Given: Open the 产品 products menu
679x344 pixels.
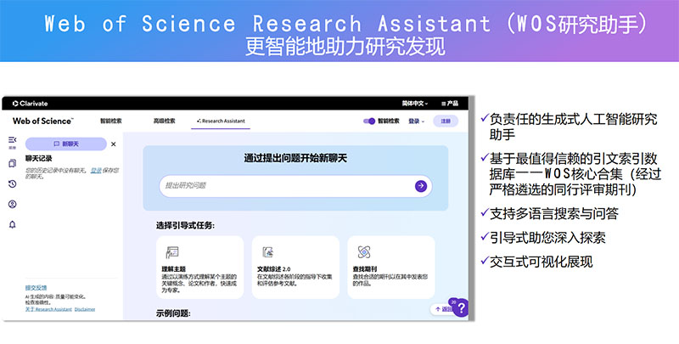Looking at the screenshot, I should pos(450,104).
